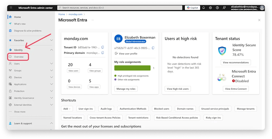Open the User sign-ins shortcut
The height and width of the screenshot is (139, 272).
(86, 109)
